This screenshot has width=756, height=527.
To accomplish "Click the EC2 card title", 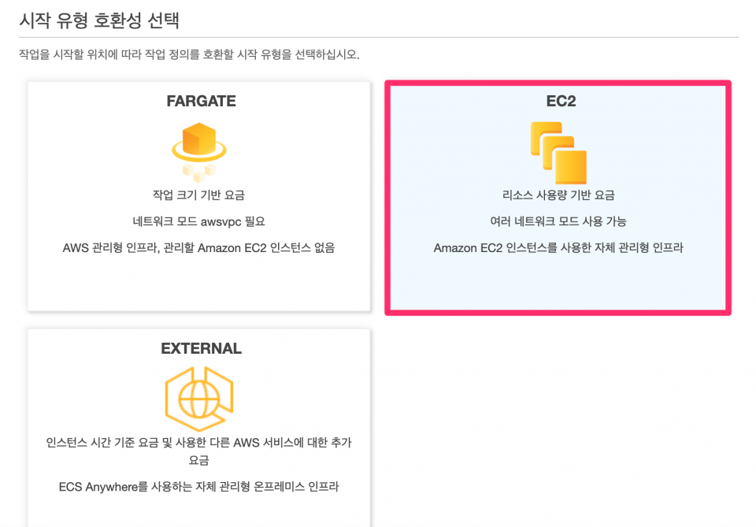I will point(561,101).
